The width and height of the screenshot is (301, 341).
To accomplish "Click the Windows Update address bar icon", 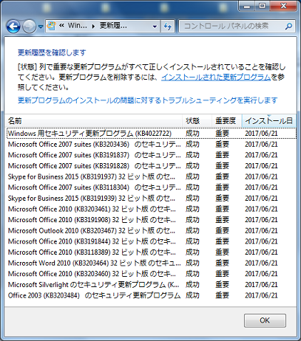I will tap(51, 26).
